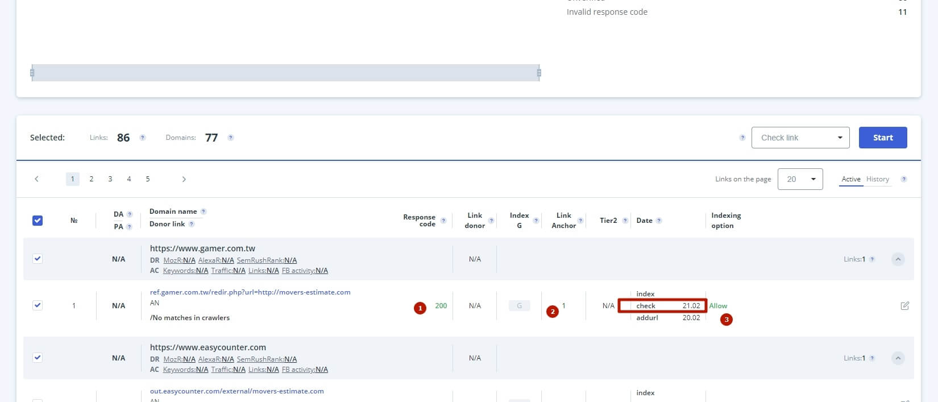
Task: Go to page 2
Action: pos(92,179)
